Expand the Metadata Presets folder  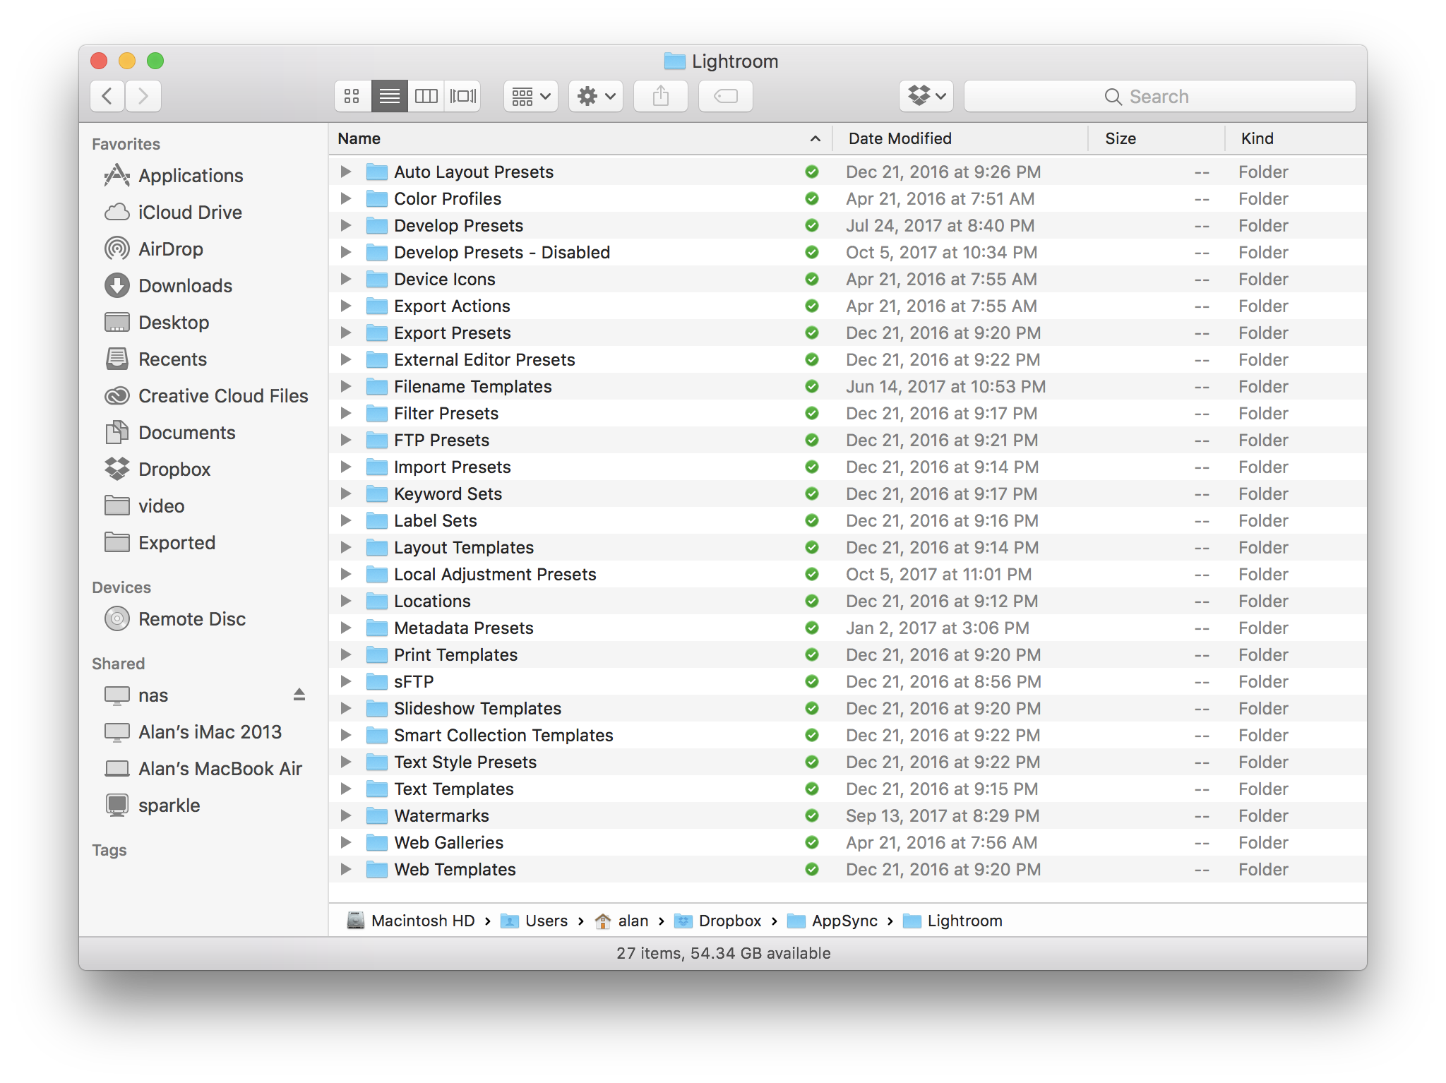coord(346,628)
